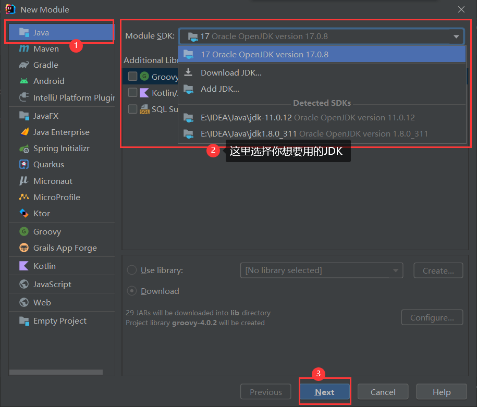This screenshot has height=407, width=477.
Task: Click the Cancel button
Action: click(383, 392)
